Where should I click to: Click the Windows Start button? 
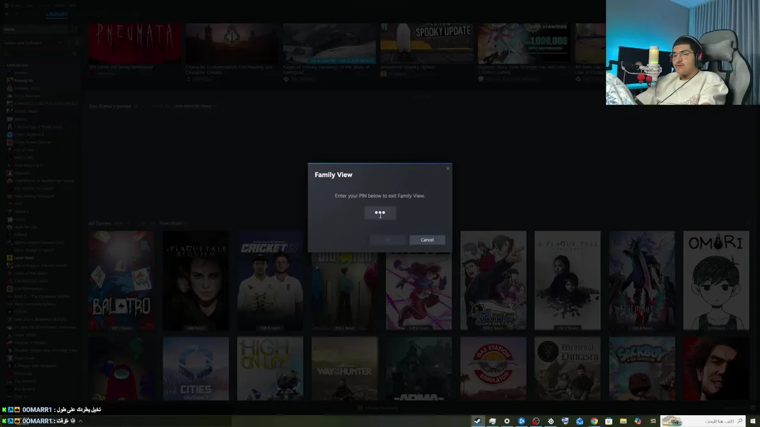pos(752,421)
